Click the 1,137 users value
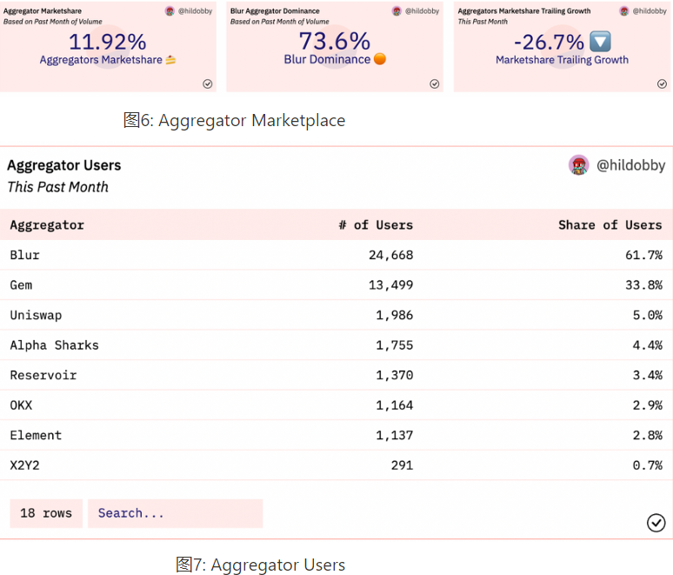 tap(395, 436)
